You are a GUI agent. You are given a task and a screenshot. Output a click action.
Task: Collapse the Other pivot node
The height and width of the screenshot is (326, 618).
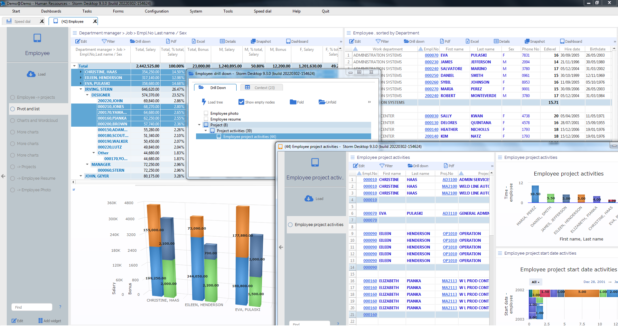click(x=94, y=153)
